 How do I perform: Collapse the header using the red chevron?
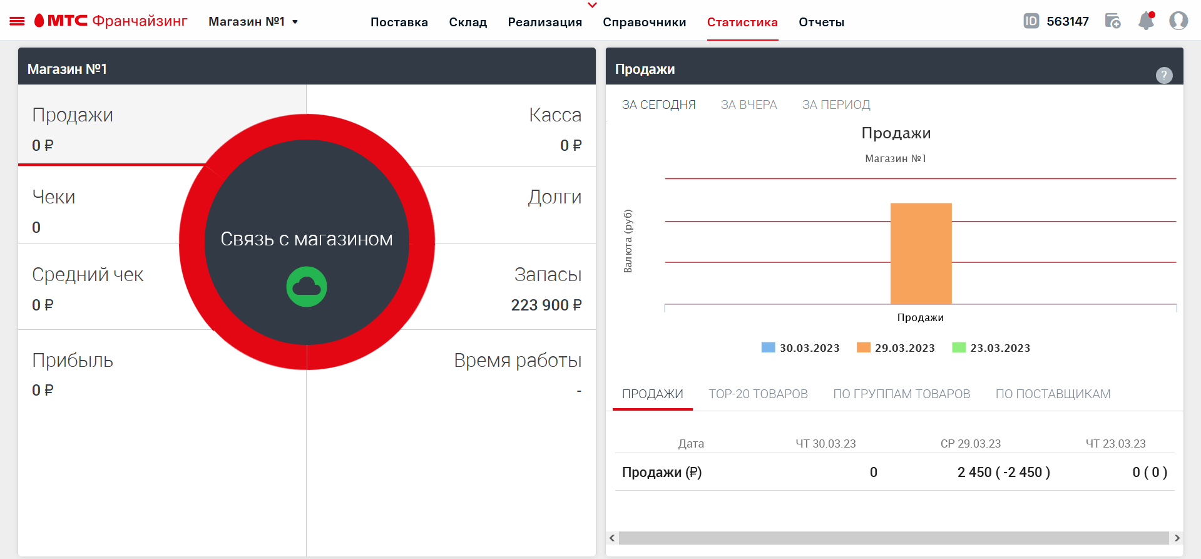pyautogui.click(x=593, y=5)
